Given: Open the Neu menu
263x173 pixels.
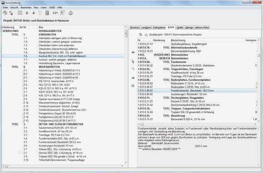Looking at the screenshot, I should click(x=36, y=8).
